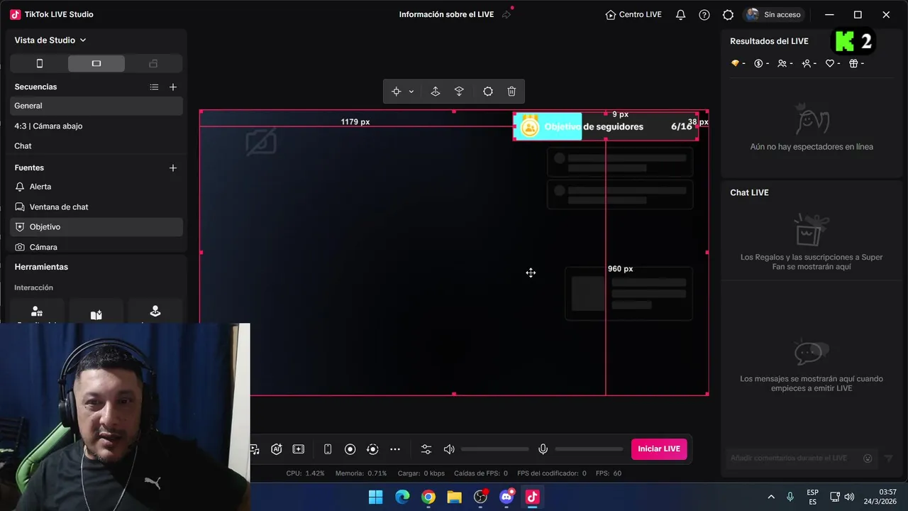Open File Explorer from the taskbar
The width and height of the screenshot is (908, 511).
(x=454, y=497)
